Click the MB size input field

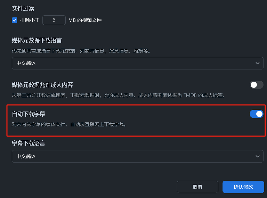54,20
